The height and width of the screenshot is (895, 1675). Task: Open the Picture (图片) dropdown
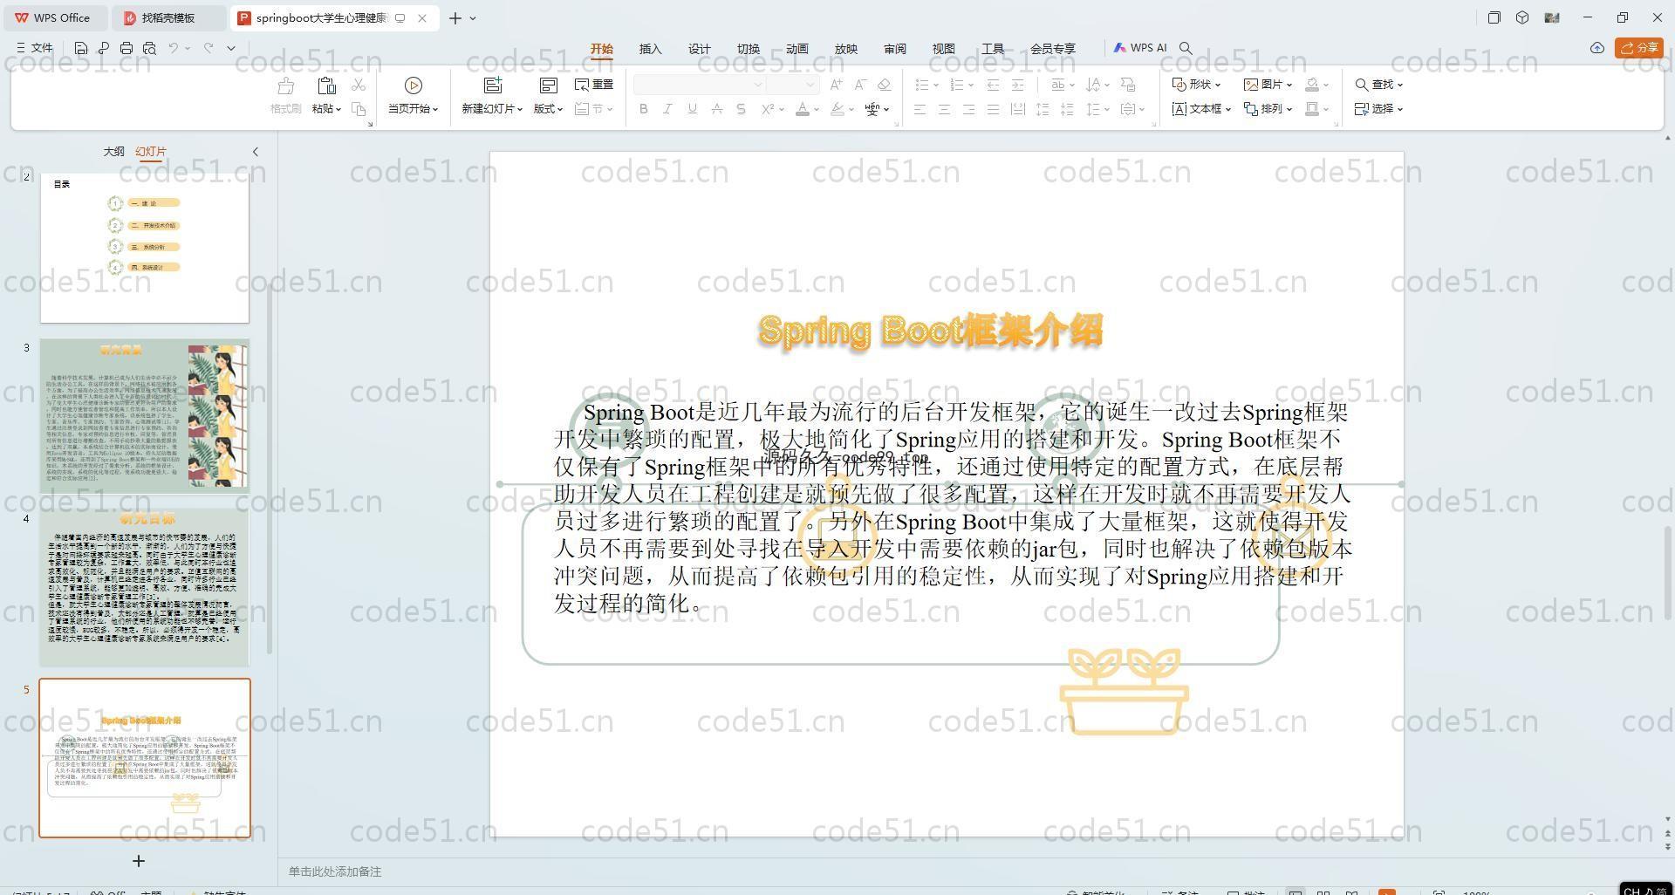click(x=1268, y=85)
